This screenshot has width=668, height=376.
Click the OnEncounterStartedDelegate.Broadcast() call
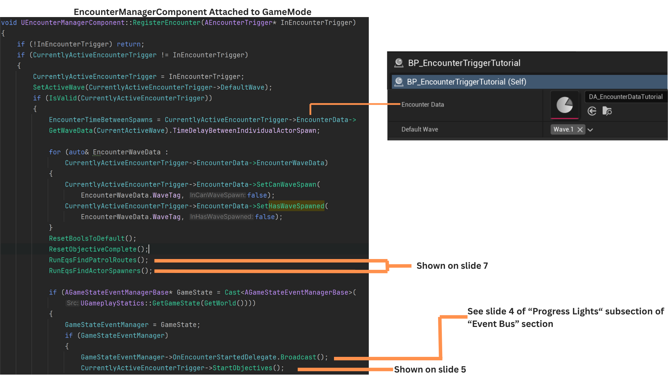[x=250, y=357]
